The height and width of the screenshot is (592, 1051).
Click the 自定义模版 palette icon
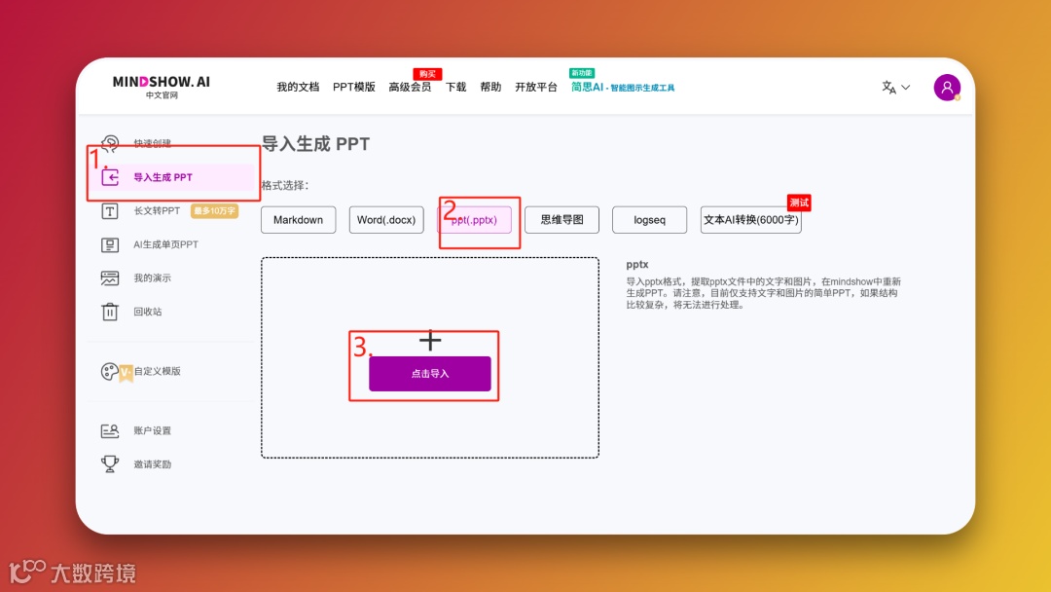(x=109, y=371)
